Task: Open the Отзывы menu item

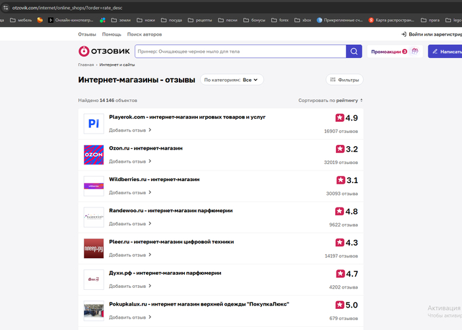Action: click(87, 34)
